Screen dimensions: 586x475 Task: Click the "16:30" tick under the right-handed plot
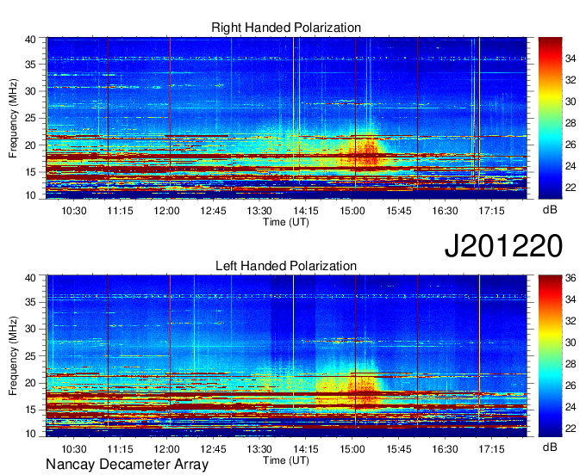(446, 211)
